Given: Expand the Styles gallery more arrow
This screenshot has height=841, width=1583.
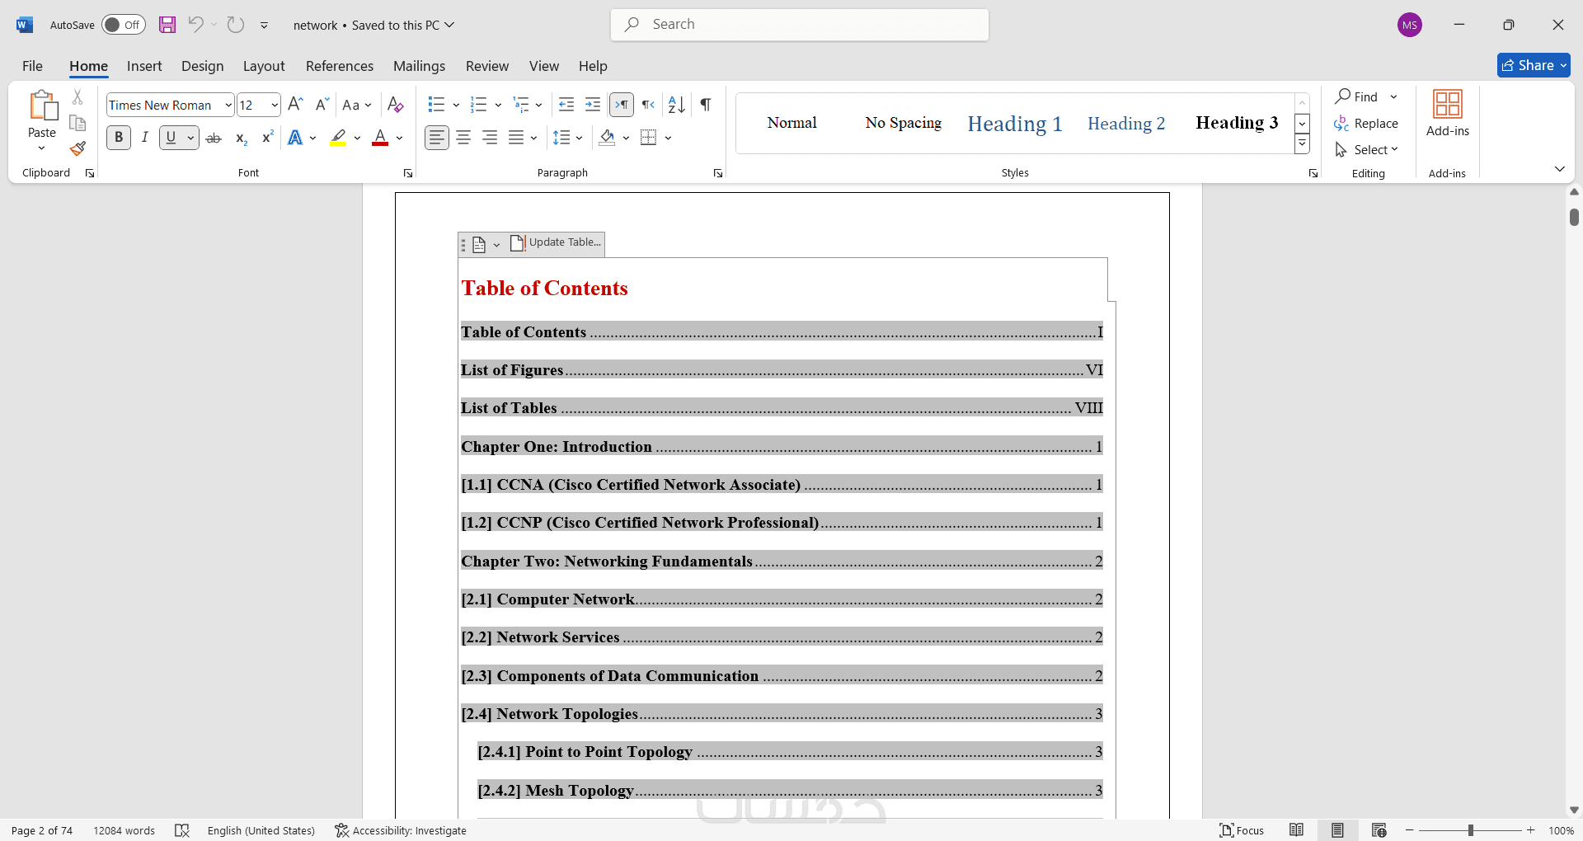Looking at the screenshot, I should click(x=1303, y=144).
